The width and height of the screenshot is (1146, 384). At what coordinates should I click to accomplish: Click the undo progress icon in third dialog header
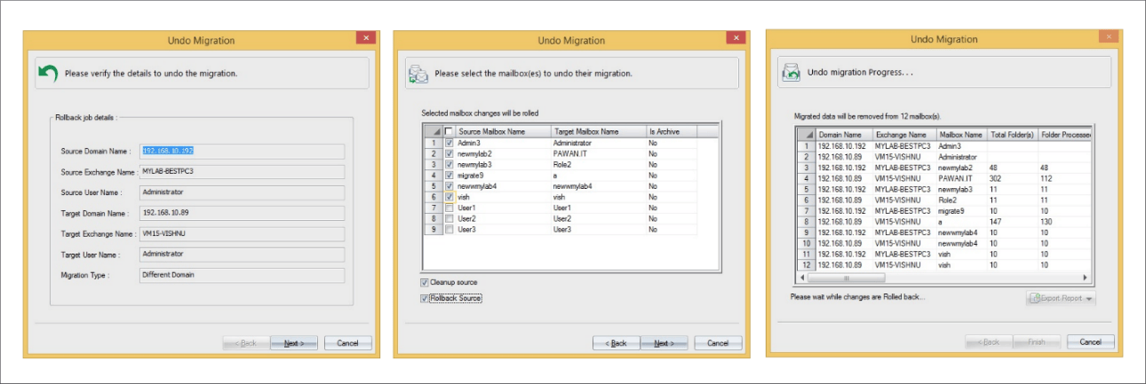click(x=791, y=73)
